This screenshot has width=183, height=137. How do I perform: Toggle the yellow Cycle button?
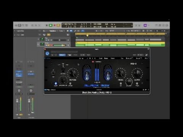[58, 25]
